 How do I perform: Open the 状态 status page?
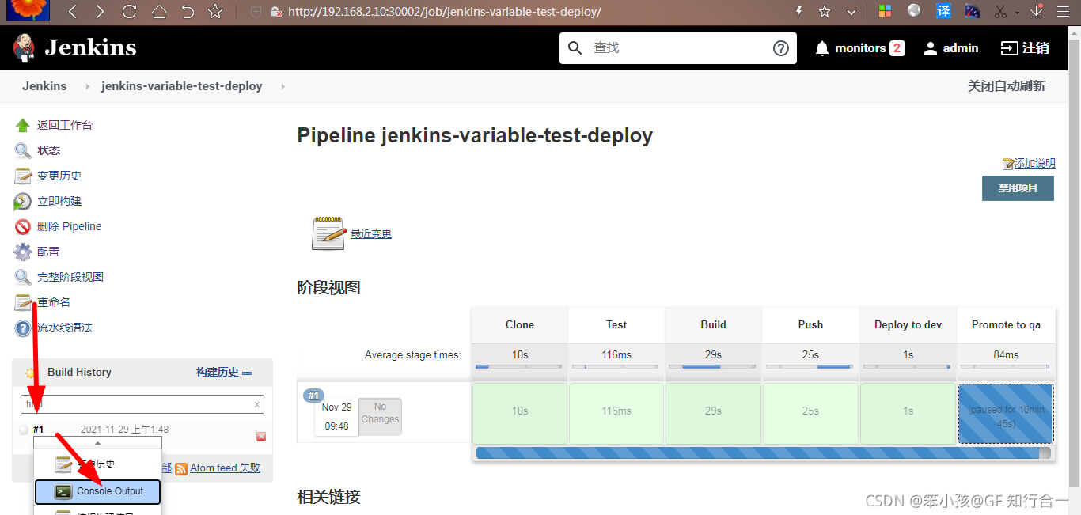tap(48, 150)
